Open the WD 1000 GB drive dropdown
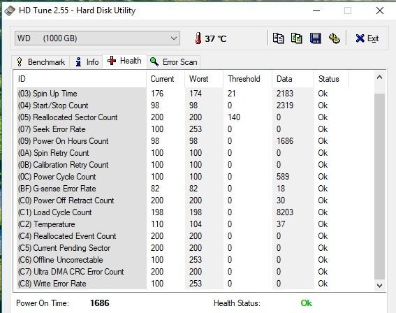This screenshot has width=396, height=313. pos(97,38)
